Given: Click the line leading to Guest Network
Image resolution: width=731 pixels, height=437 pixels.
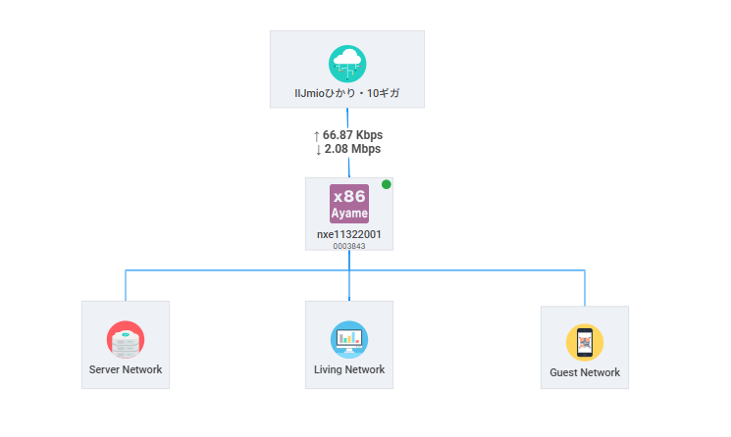Looking at the screenshot, I should tap(585, 286).
